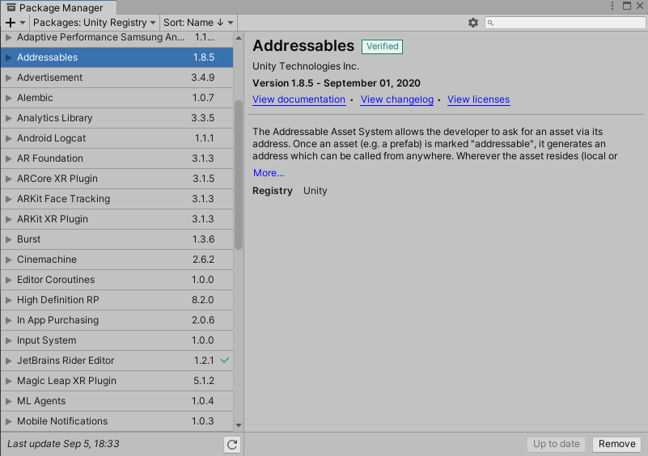Viewport: 648px width, 456px height.
Task: Select the In App Purchasing package
Action: tap(117, 320)
